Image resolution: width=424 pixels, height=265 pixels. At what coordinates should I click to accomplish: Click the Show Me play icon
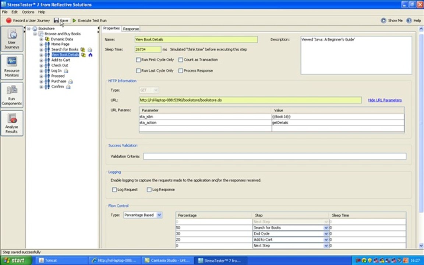pyautogui.click(x=384, y=20)
